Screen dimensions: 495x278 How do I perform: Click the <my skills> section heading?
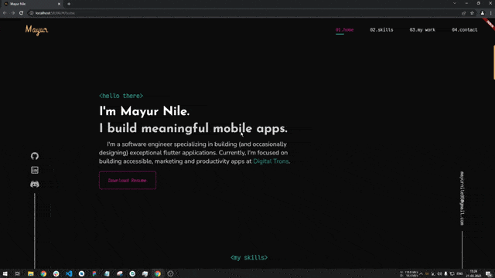[x=249, y=257]
